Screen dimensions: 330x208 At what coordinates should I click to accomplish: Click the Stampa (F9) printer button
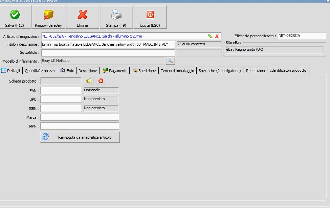[x=116, y=17]
